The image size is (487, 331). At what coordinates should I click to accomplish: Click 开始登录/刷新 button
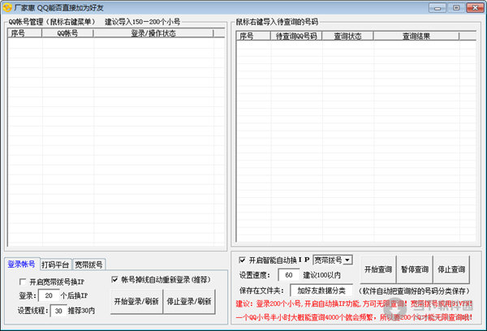click(x=136, y=301)
